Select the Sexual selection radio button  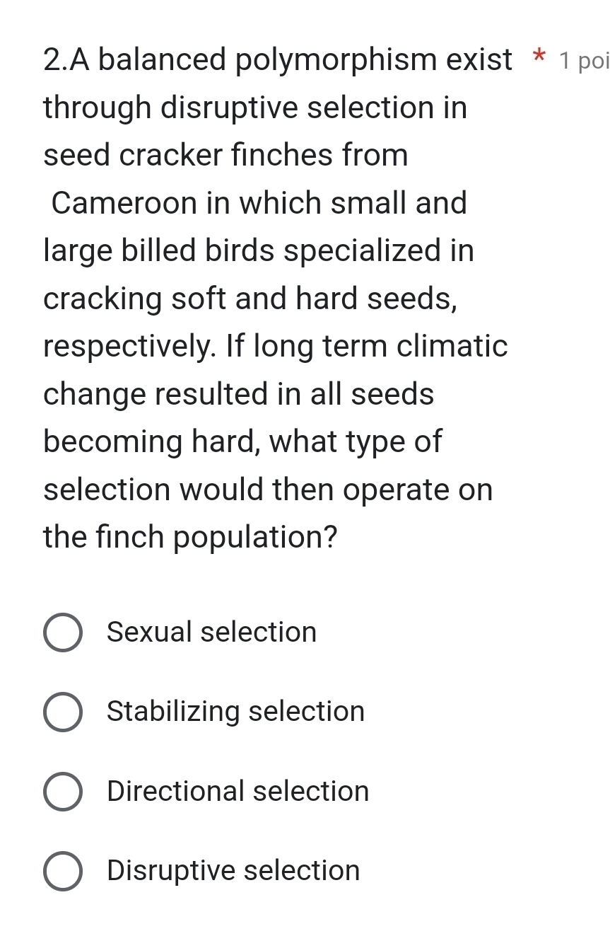[x=62, y=632]
